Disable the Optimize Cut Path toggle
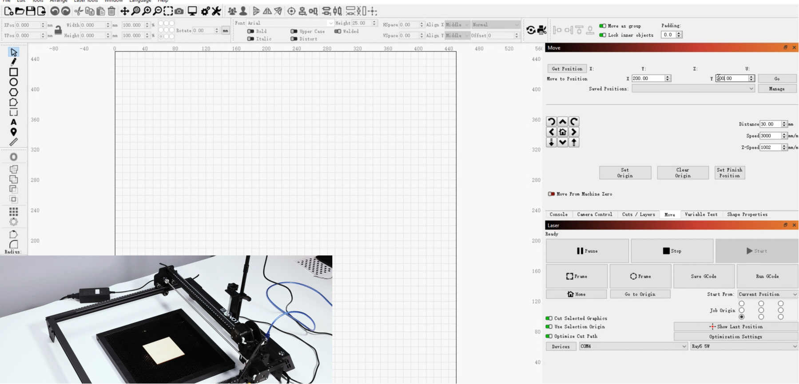Viewport: 799px width, 384px height. click(x=549, y=336)
